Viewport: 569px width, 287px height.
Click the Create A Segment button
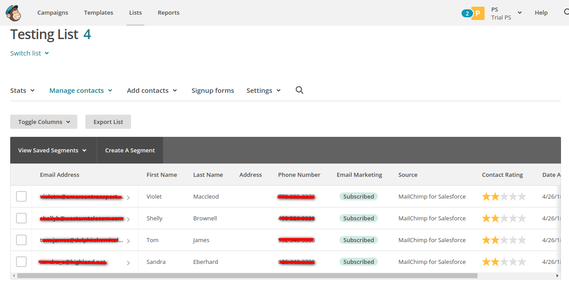130,150
